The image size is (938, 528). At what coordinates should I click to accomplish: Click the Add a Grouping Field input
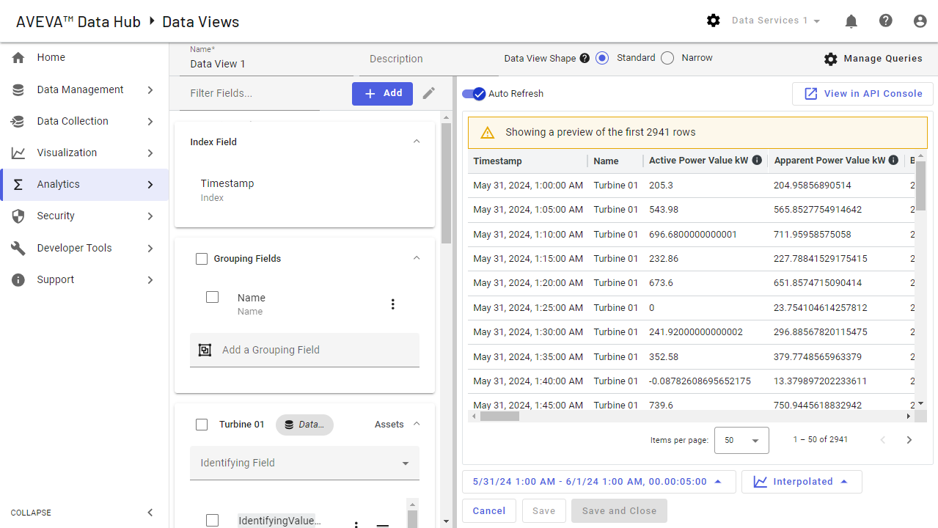point(304,350)
